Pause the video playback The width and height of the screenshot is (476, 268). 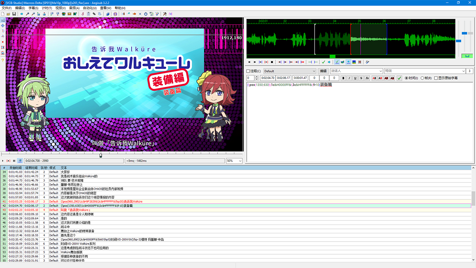(14, 161)
